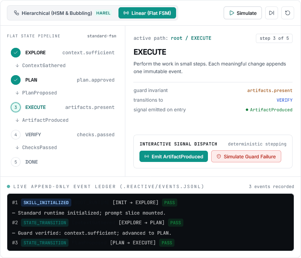Click the STATE_TRANSITION tag on event #2
Viewport: 301px width, 258px height.
point(45,223)
